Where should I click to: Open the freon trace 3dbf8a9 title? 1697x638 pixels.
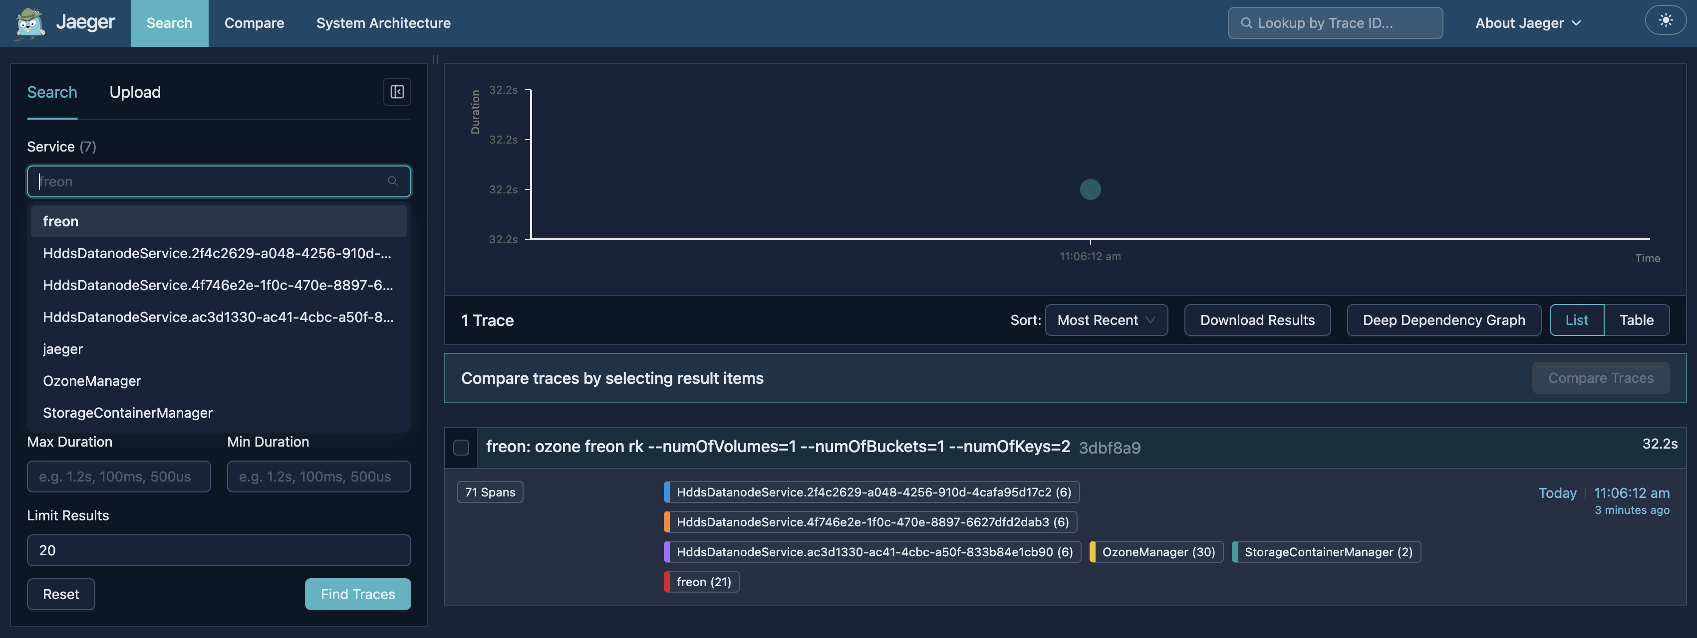[x=813, y=447]
